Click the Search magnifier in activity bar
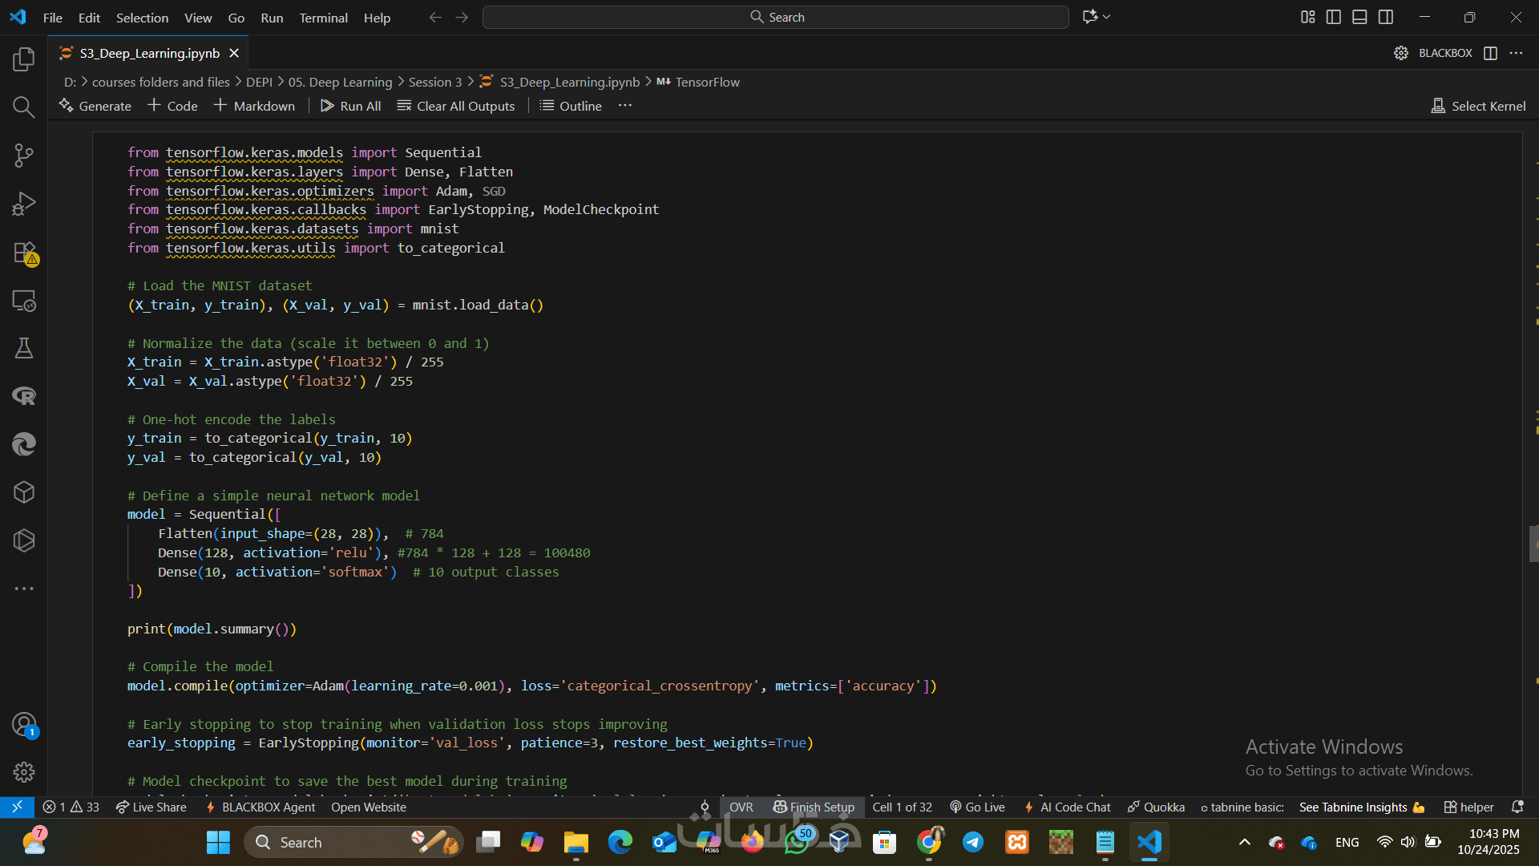The height and width of the screenshot is (866, 1539). click(x=24, y=107)
